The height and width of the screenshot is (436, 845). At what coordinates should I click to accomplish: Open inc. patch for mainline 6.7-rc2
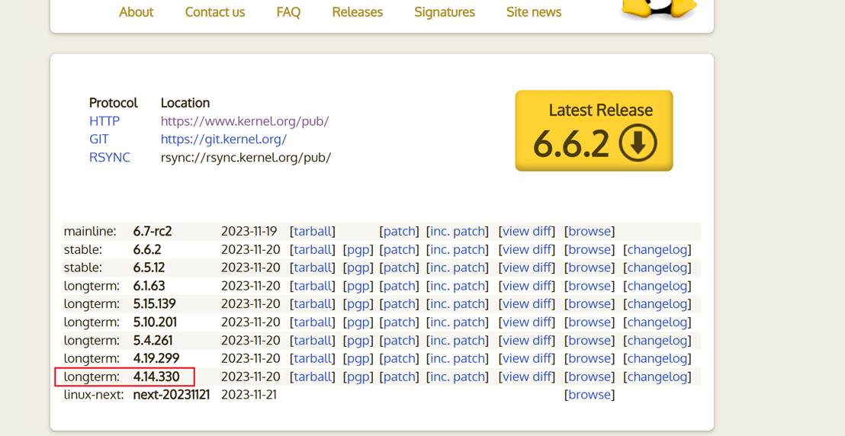pyautogui.click(x=457, y=231)
